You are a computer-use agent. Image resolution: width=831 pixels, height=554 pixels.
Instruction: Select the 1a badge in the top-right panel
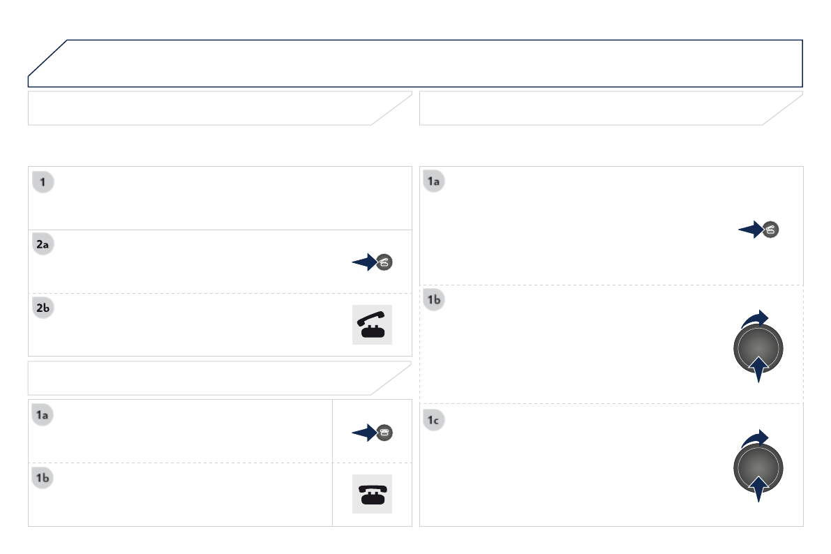point(434,182)
